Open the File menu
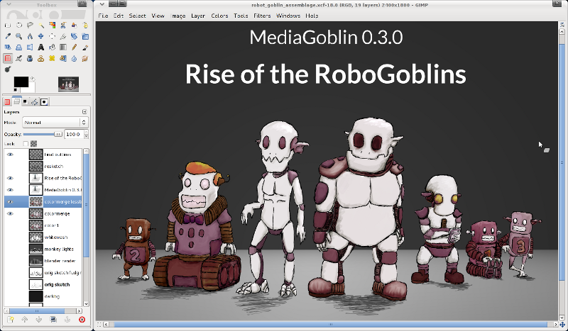 click(103, 16)
